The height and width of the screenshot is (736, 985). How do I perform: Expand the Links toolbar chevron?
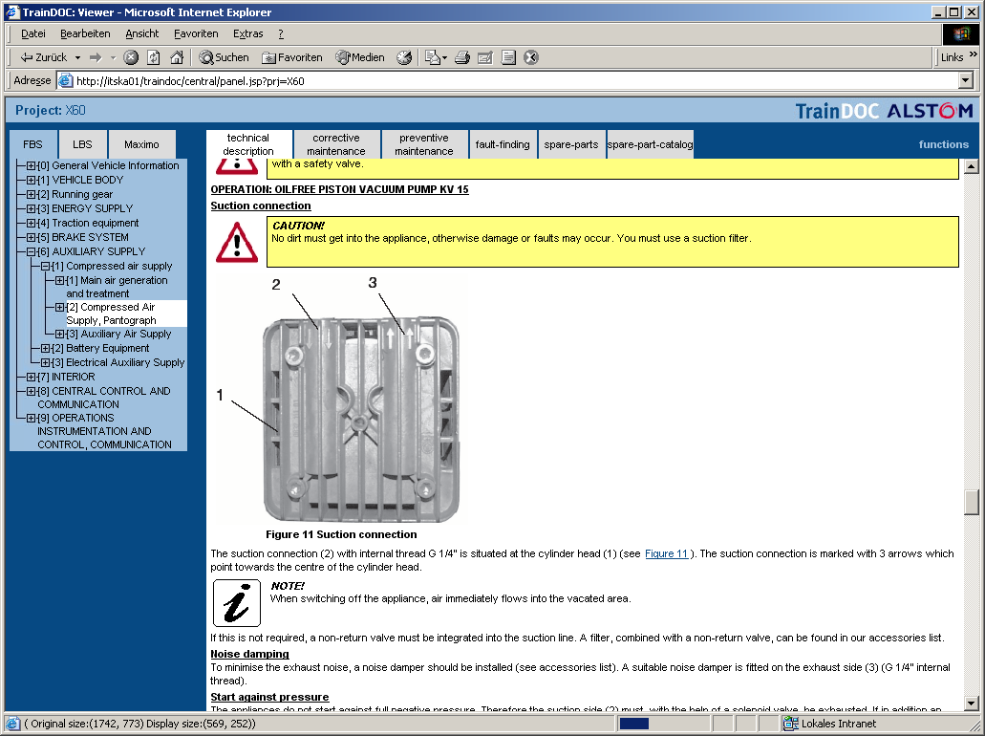click(974, 54)
